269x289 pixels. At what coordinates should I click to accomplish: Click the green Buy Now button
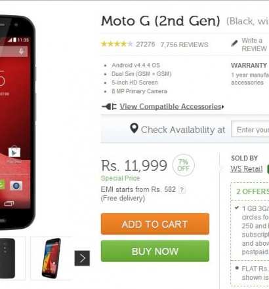155,251
